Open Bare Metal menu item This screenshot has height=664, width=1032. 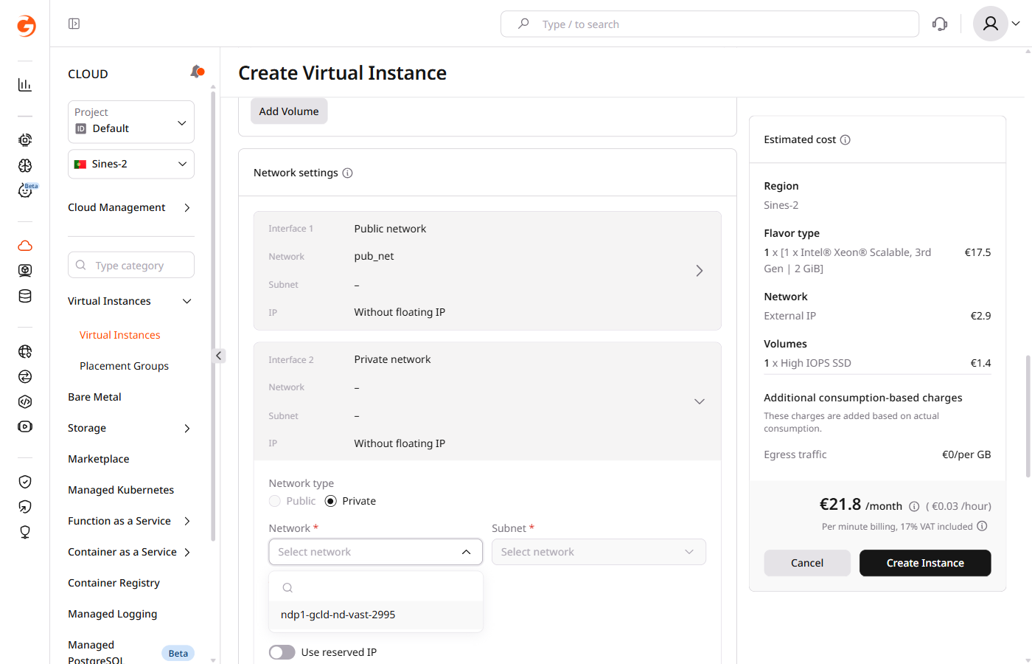click(94, 397)
